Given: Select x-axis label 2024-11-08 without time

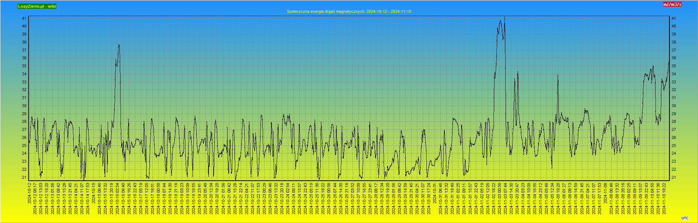Looking at the screenshot, I should coord(605,193).
